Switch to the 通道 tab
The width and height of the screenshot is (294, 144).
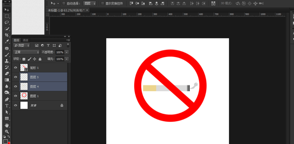tap(26, 40)
